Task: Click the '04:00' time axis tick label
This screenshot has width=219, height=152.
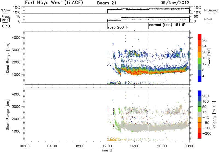Action: tap(52, 146)
